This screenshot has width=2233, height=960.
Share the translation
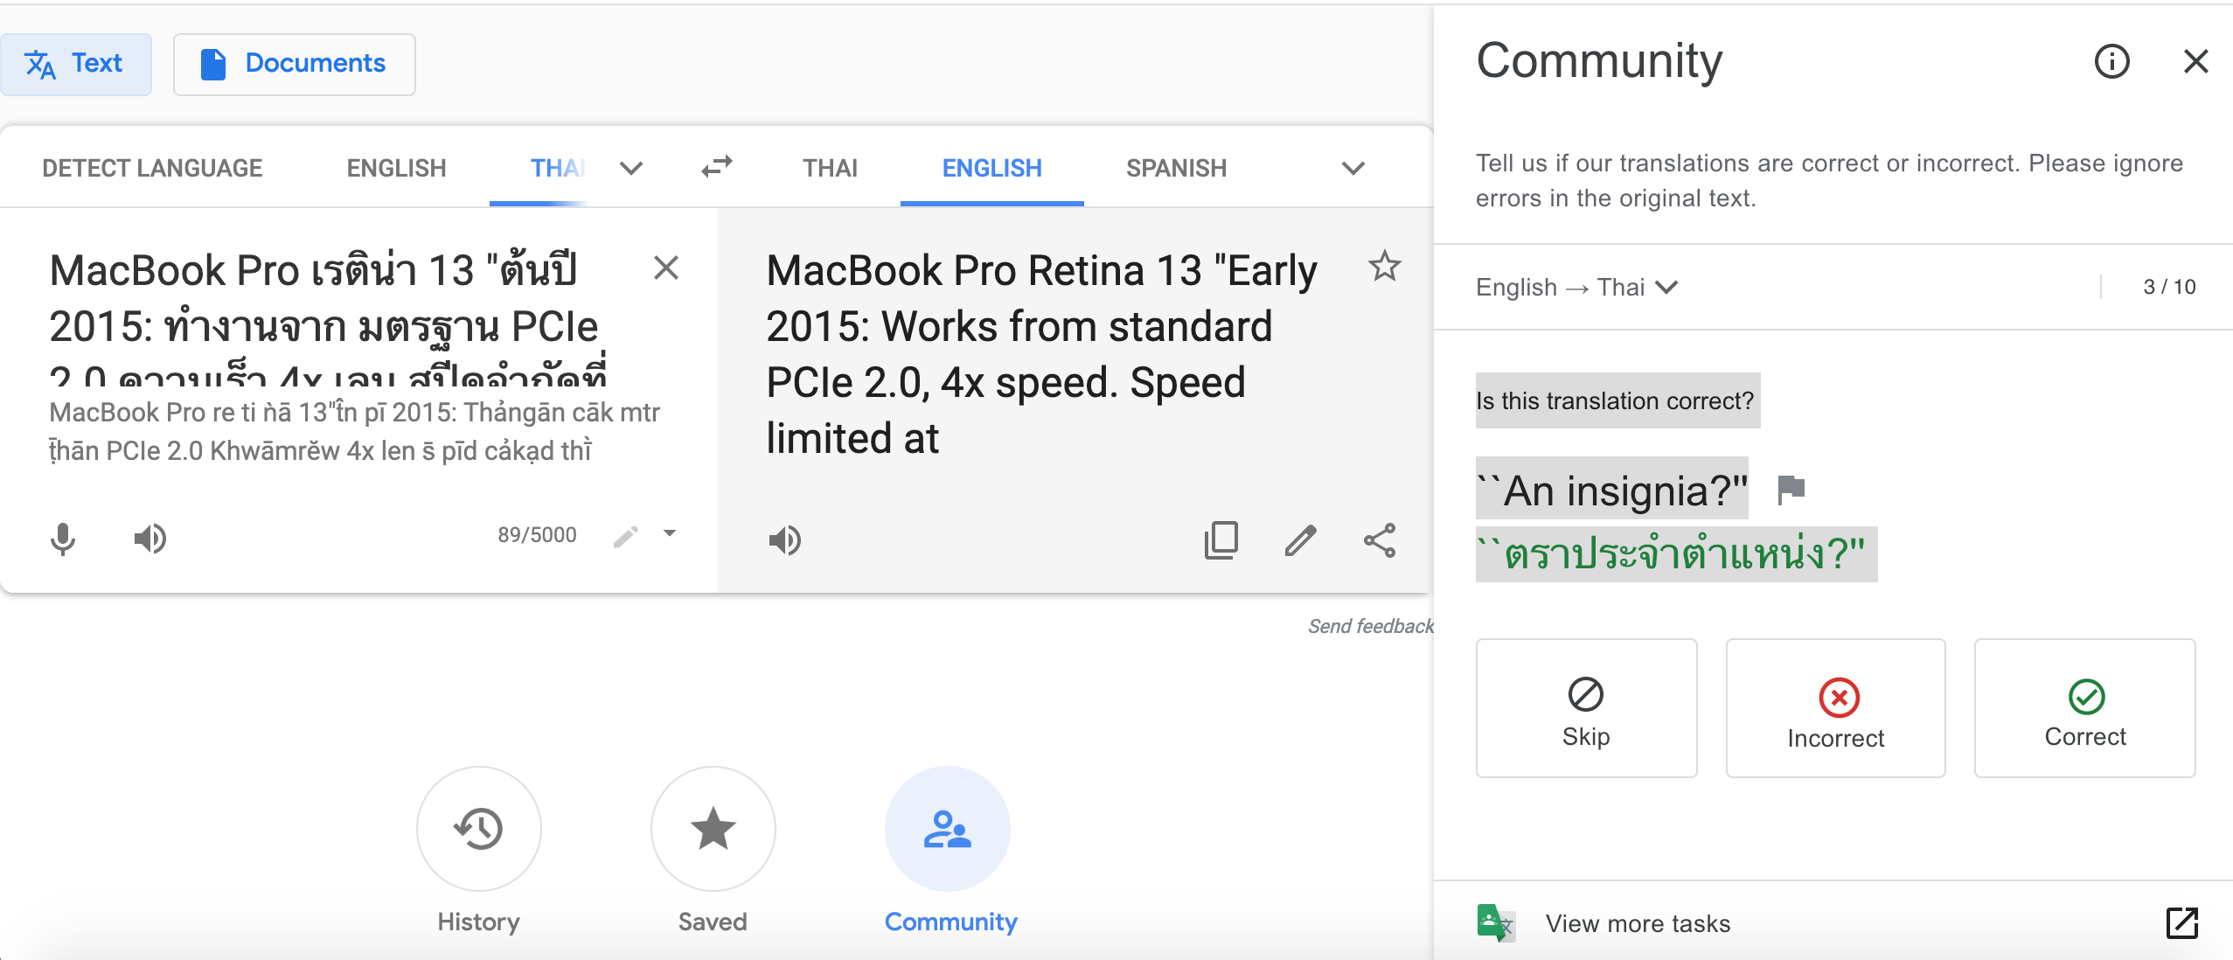1381,540
